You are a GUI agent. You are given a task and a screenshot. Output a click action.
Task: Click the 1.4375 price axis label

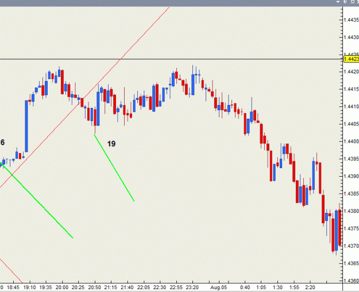point(351,228)
